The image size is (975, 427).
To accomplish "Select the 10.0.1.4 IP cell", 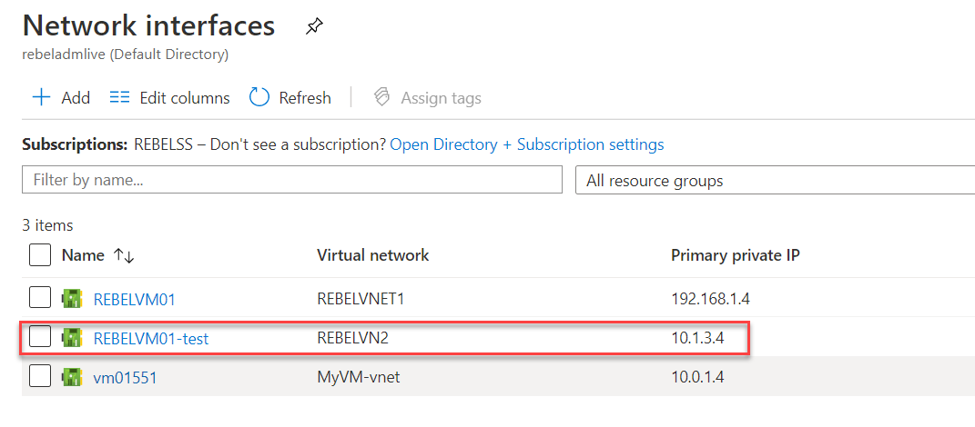I will (x=697, y=377).
